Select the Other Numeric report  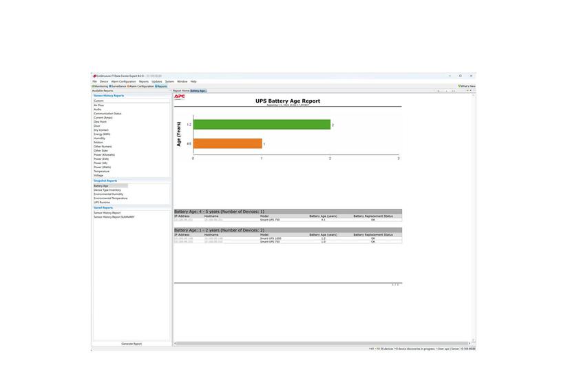(103, 147)
